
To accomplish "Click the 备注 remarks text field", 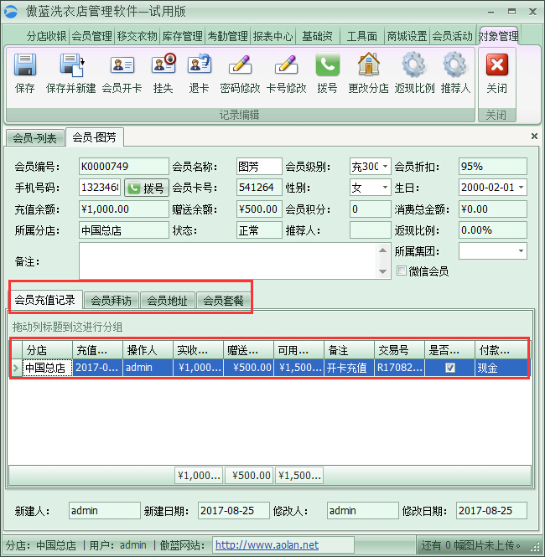I will (x=233, y=260).
